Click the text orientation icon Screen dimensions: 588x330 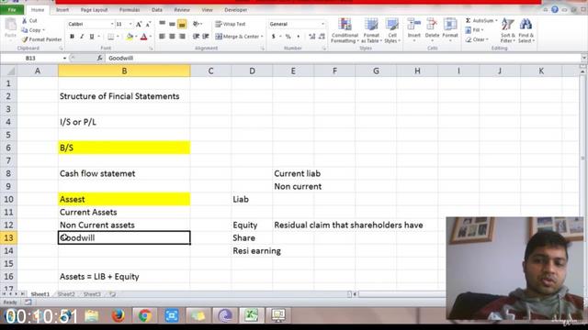click(197, 24)
